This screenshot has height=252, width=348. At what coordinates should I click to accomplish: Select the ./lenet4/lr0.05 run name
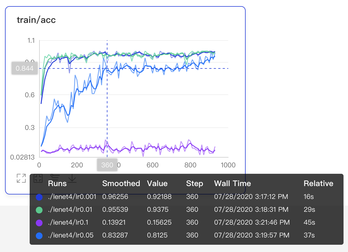click(x=70, y=235)
